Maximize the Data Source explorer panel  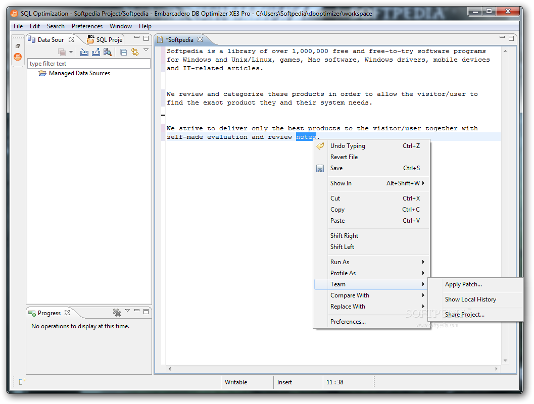pos(146,38)
